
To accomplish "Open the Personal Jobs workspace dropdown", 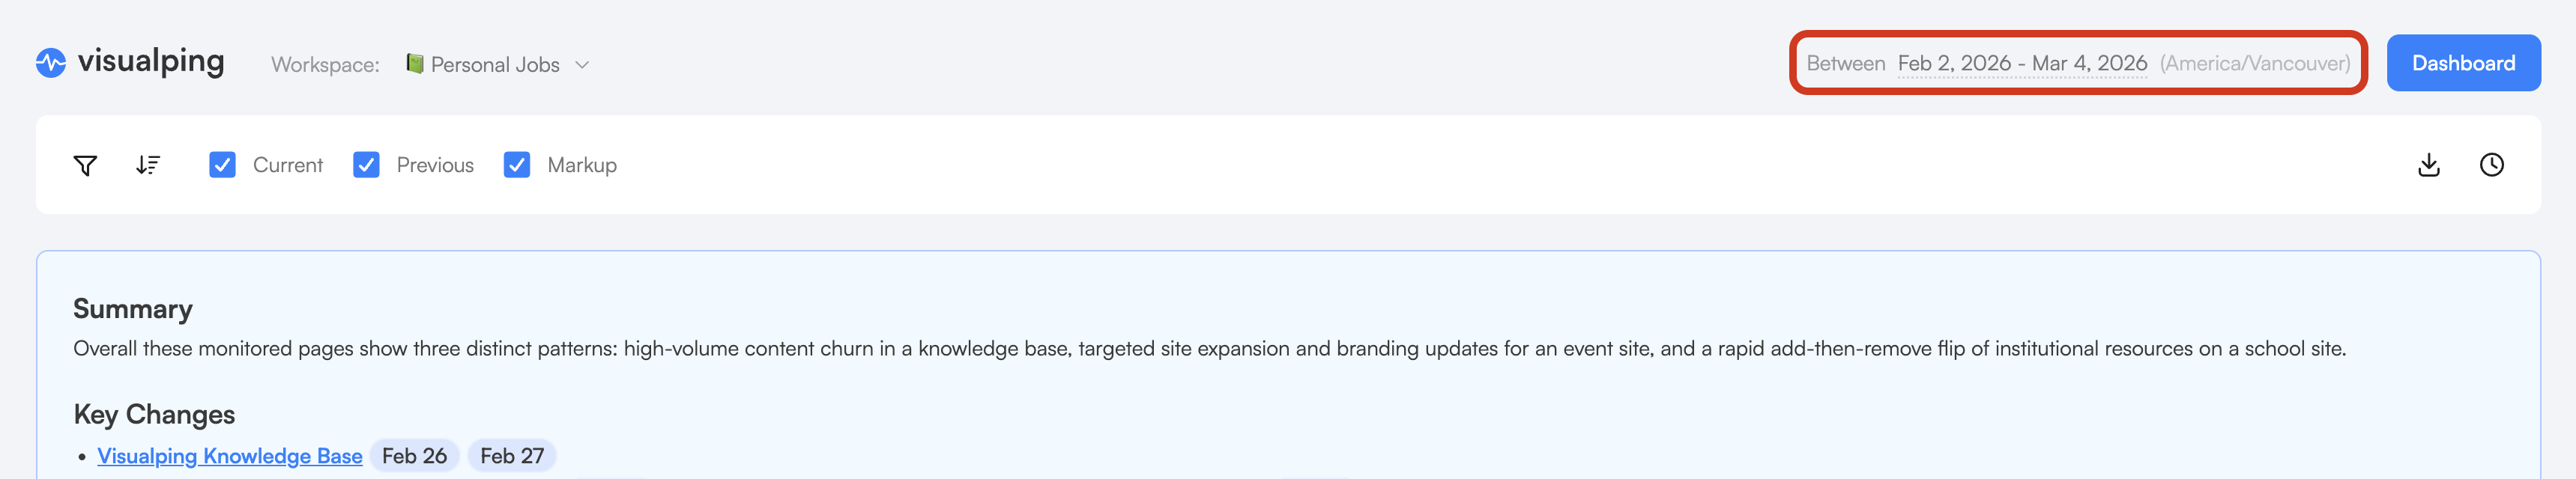I will point(495,65).
